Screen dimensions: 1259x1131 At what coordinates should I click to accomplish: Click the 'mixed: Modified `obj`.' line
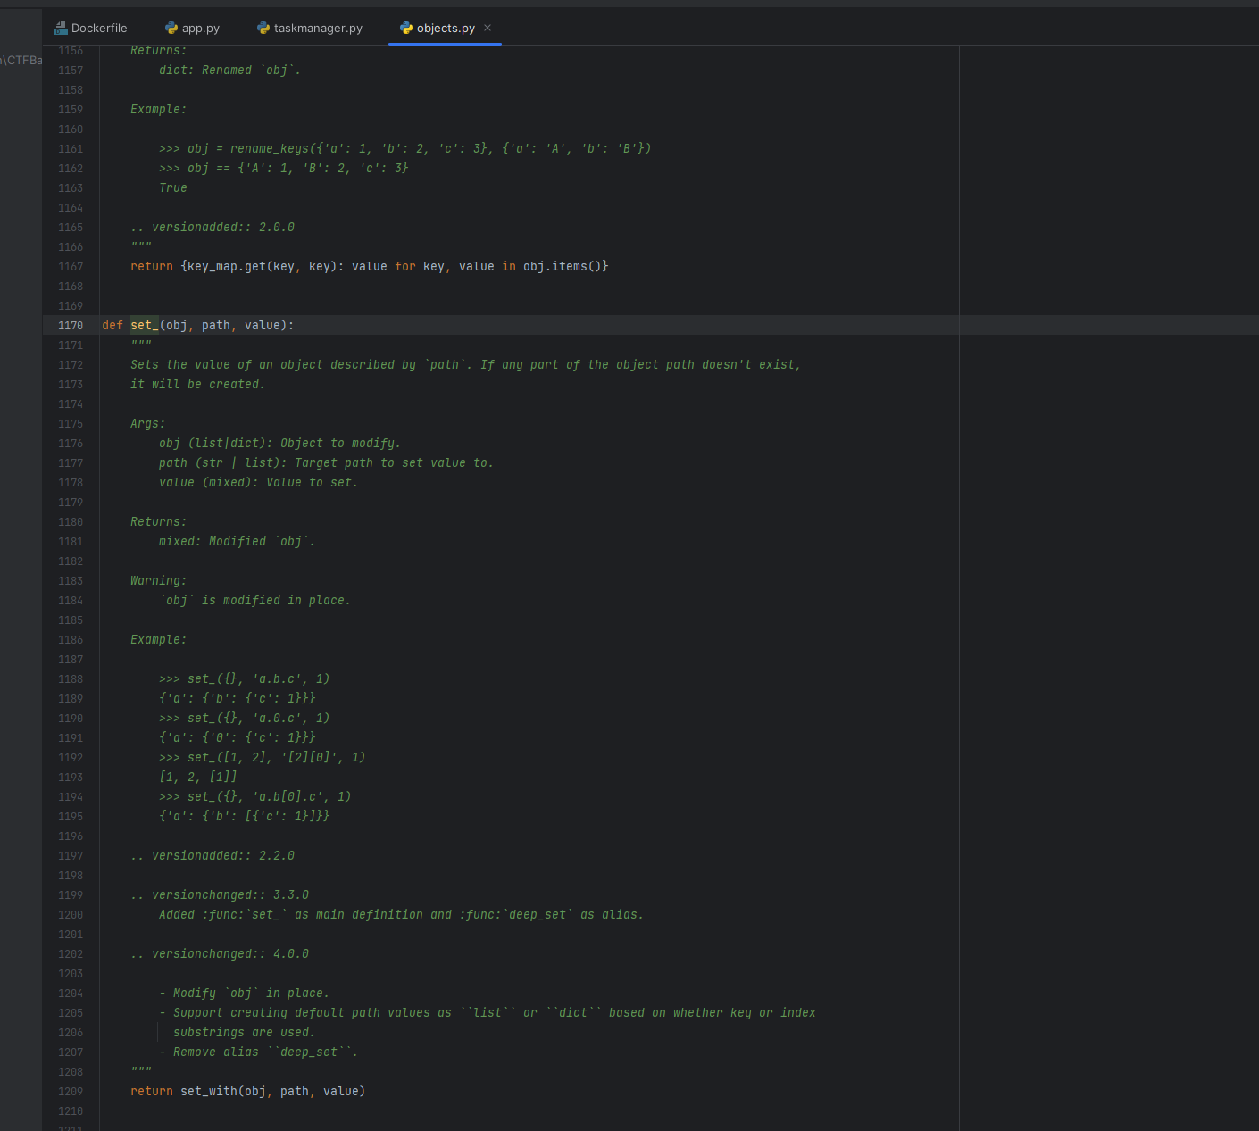237,541
